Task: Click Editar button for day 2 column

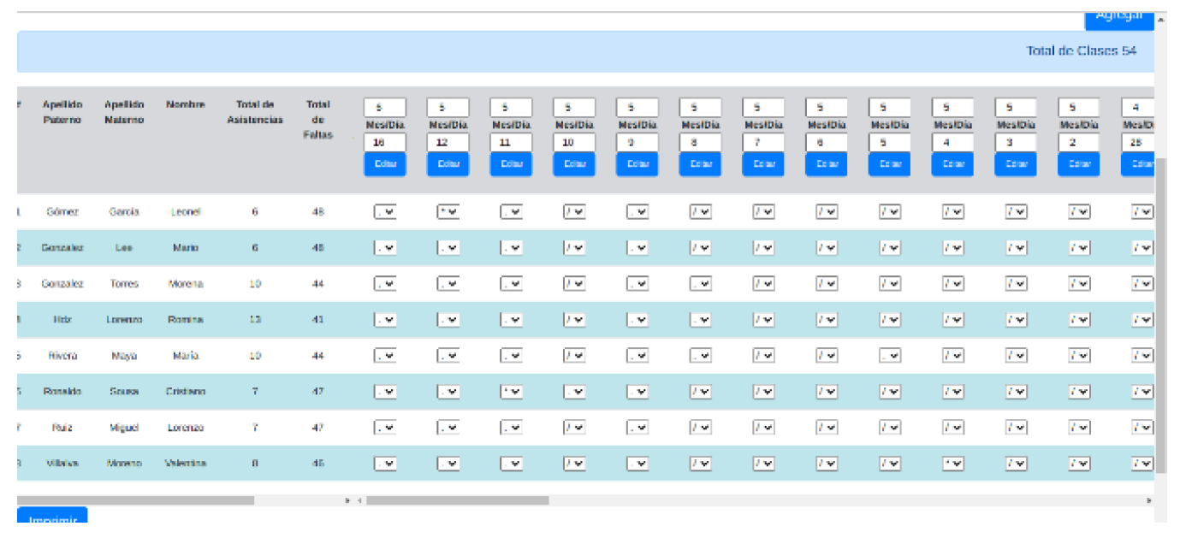Action: point(1079,164)
